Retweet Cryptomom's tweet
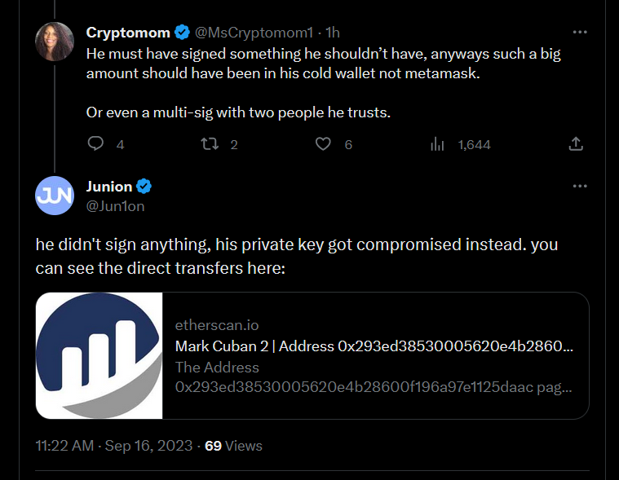This screenshot has width=619, height=480. (209, 144)
